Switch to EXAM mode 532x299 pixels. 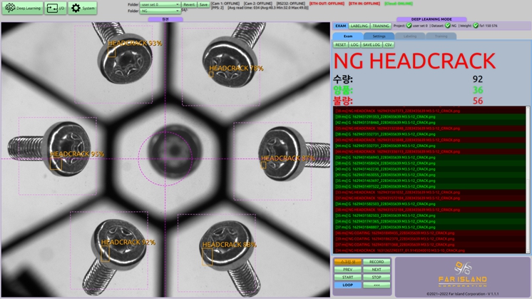(x=341, y=26)
